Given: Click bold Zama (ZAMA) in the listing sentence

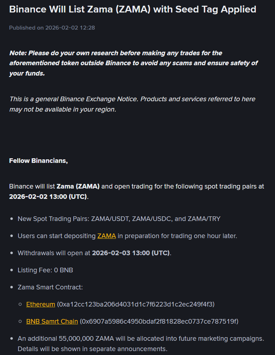Looking at the screenshot, I should 78,186.
